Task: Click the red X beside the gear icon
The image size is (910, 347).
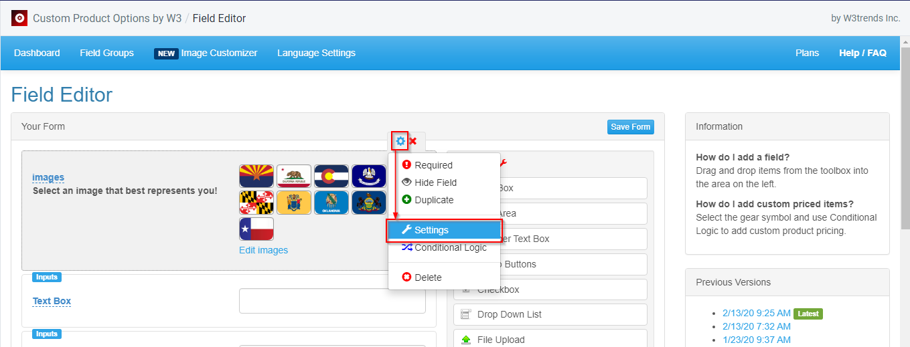Action: [x=413, y=141]
